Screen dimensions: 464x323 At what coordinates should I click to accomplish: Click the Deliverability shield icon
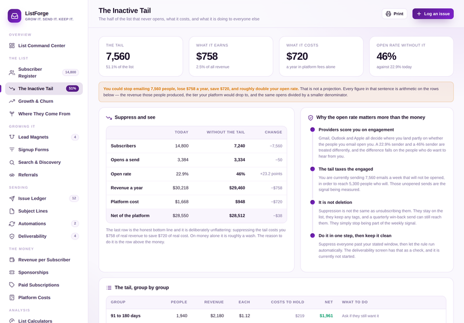pos(12,236)
